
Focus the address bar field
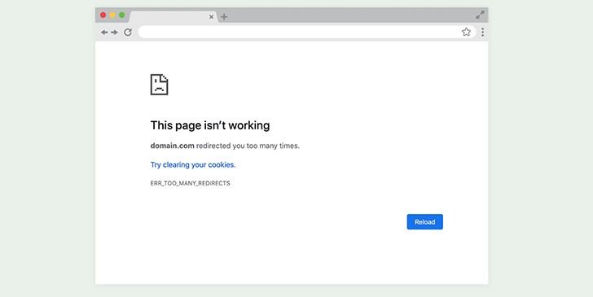click(x=307, y=32)
